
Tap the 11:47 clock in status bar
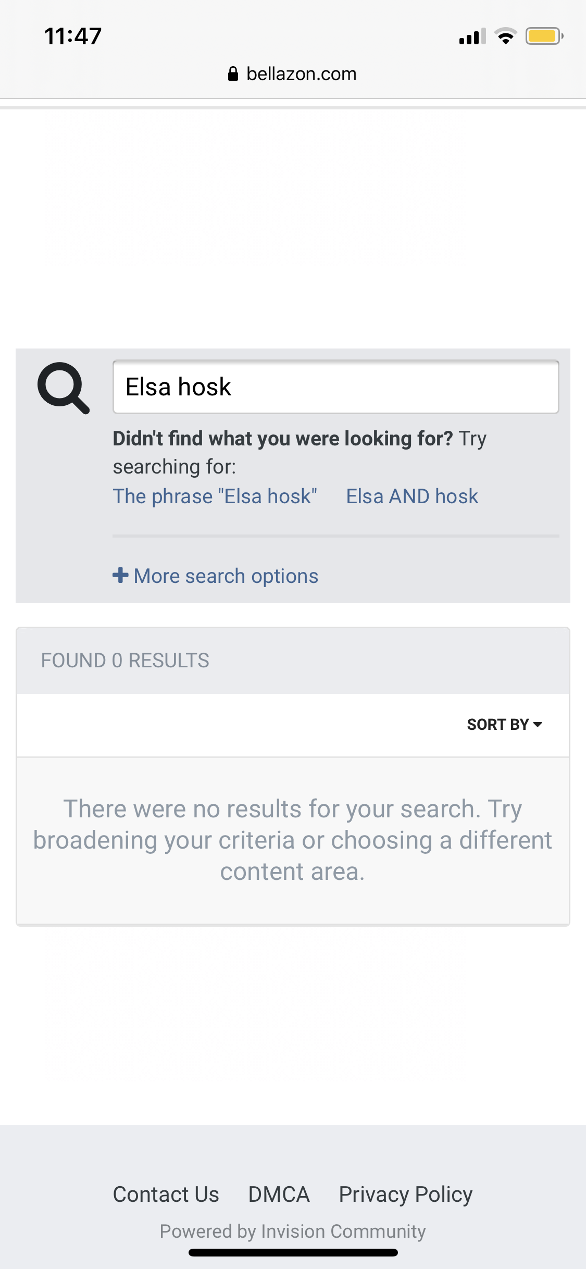(x=73, y=36)
